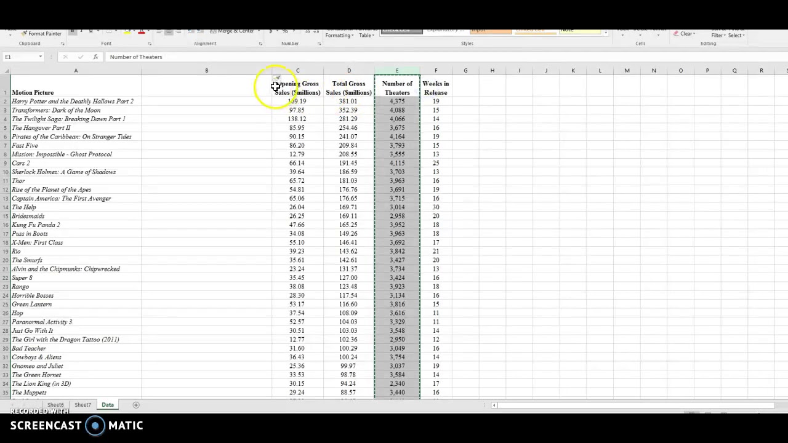Center align text in Alignment group
Image resolution: width=788 pixels, height=443 pixels.
[x=168, y=31]
